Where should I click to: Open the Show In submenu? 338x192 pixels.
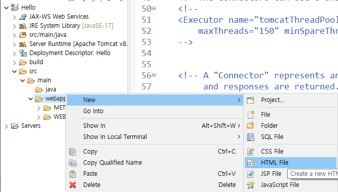click(x=155, y=126)
